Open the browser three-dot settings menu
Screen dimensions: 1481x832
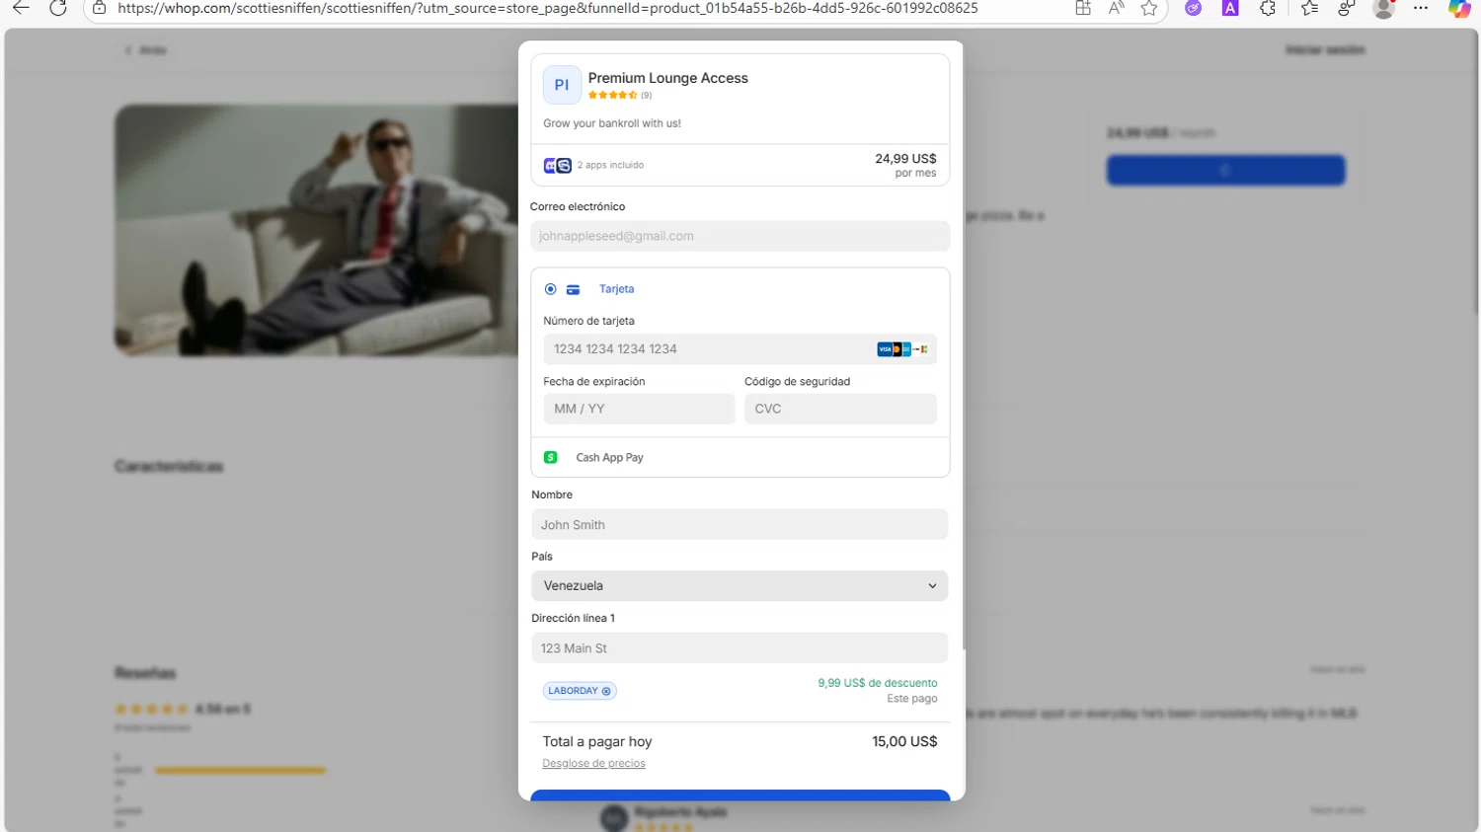(x=1421, y=8)
